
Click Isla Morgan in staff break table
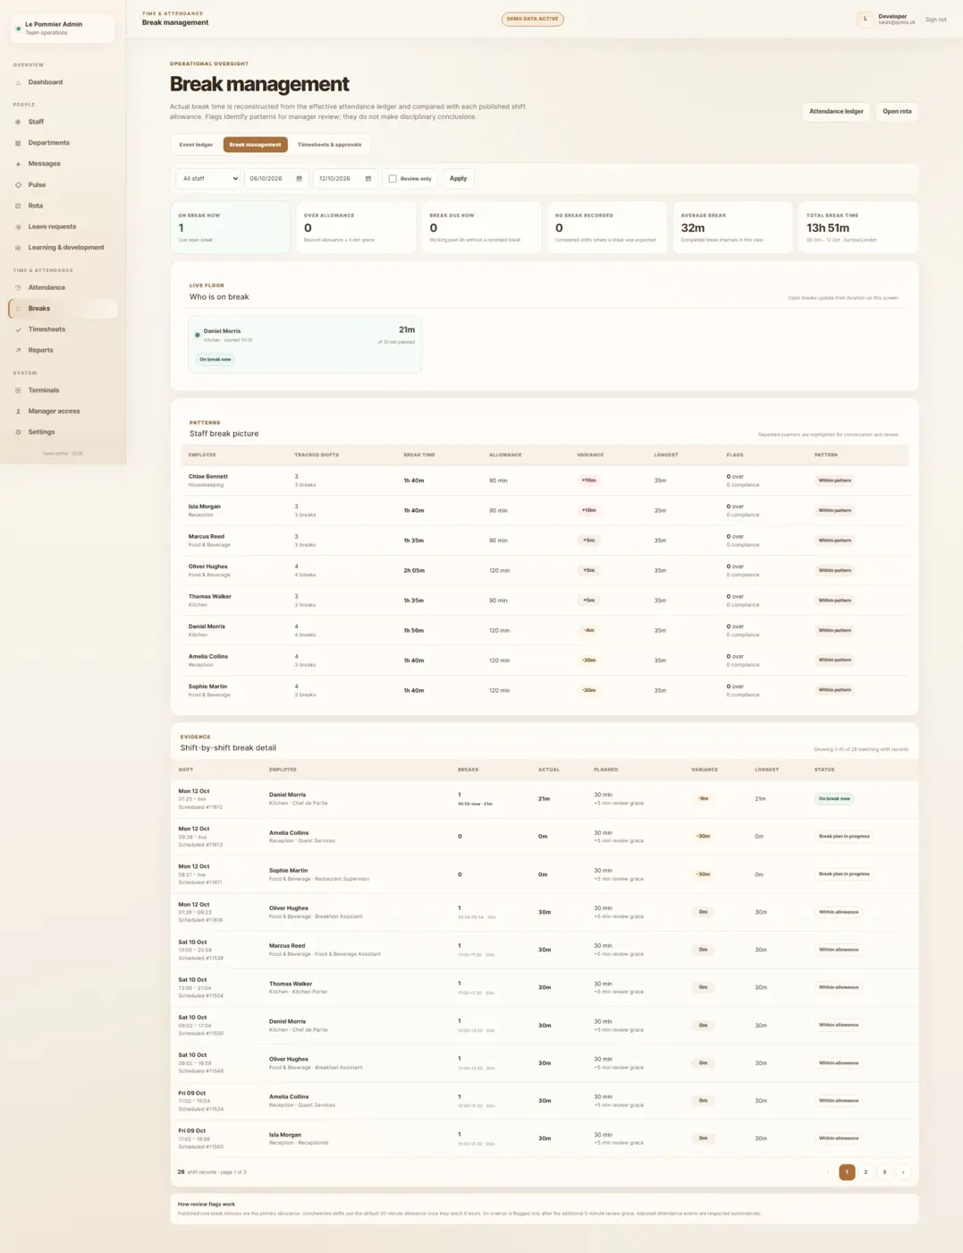[x=205, y=507]
